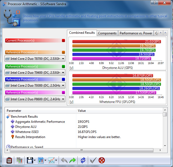Click the checkmark OK icon
This screenshot has width=173, height=167.
[x=93, y=160]
